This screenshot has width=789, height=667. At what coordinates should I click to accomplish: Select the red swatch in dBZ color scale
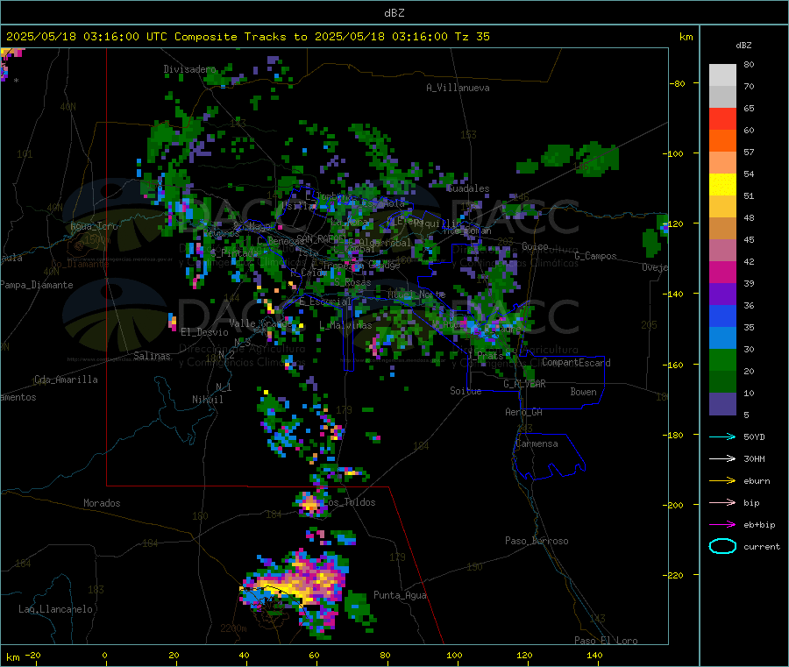722,118
